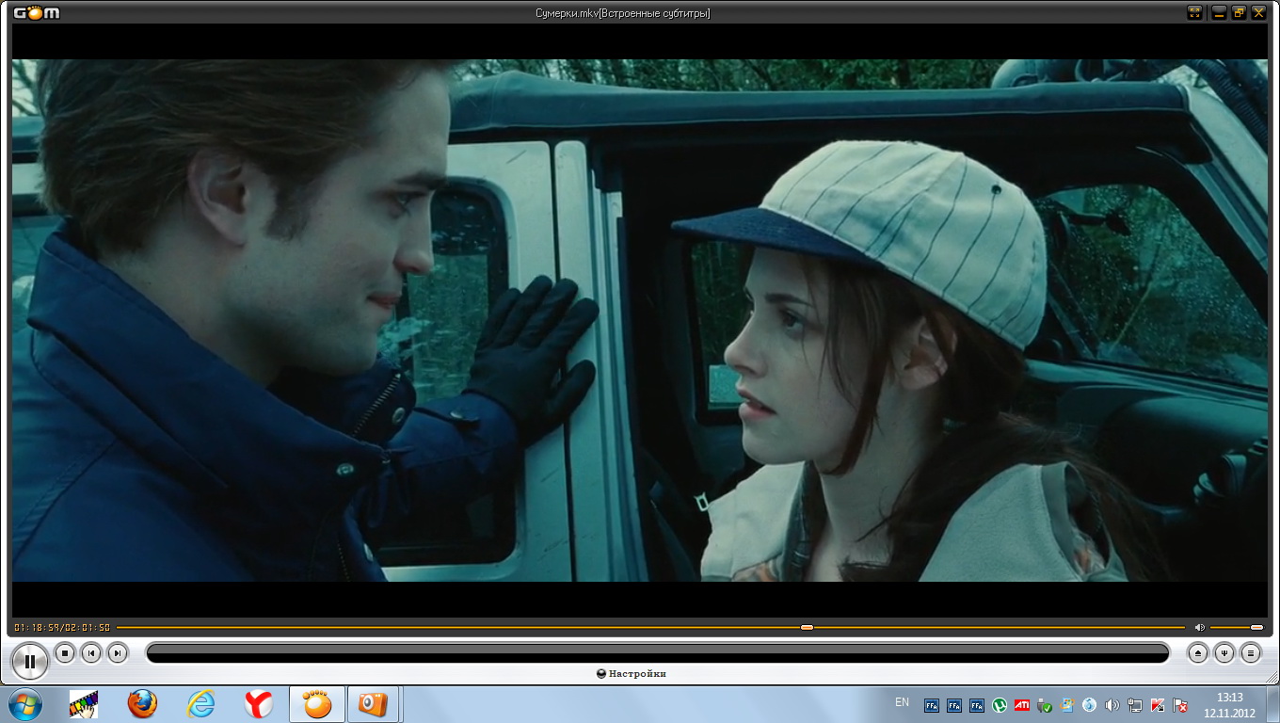The width and height of the screenshot is (1280, 723).
Task: Open Internet Explorer from the taskbar
Action: (200, 704)
